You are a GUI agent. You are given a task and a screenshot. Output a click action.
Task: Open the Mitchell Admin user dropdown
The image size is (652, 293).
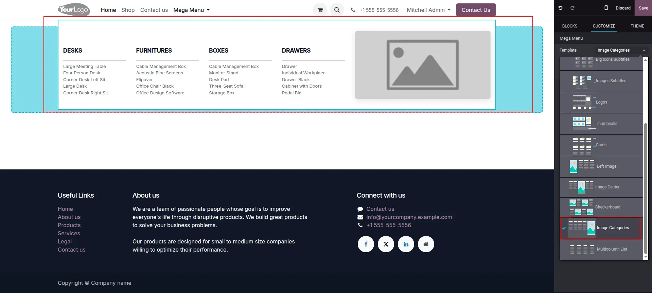coord(428,10)
